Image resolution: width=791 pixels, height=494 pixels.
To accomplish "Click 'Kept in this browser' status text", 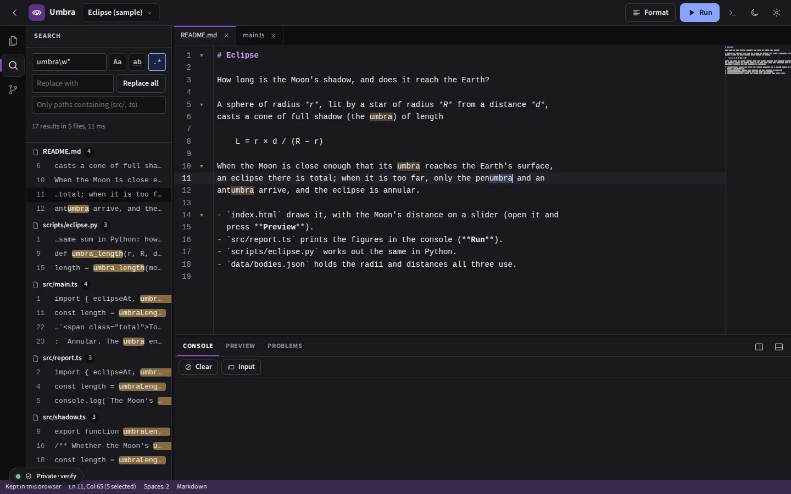I will 34,487.
